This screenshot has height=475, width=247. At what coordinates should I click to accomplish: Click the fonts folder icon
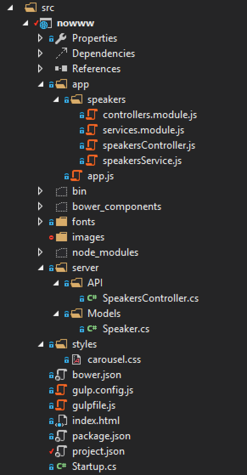tap(62, 222)
